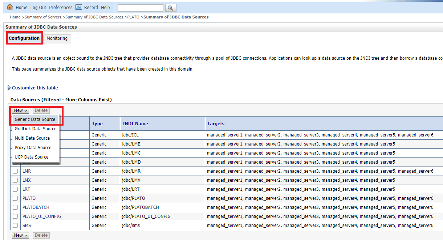
Task: Click the Log Out link
Action: 38,8
